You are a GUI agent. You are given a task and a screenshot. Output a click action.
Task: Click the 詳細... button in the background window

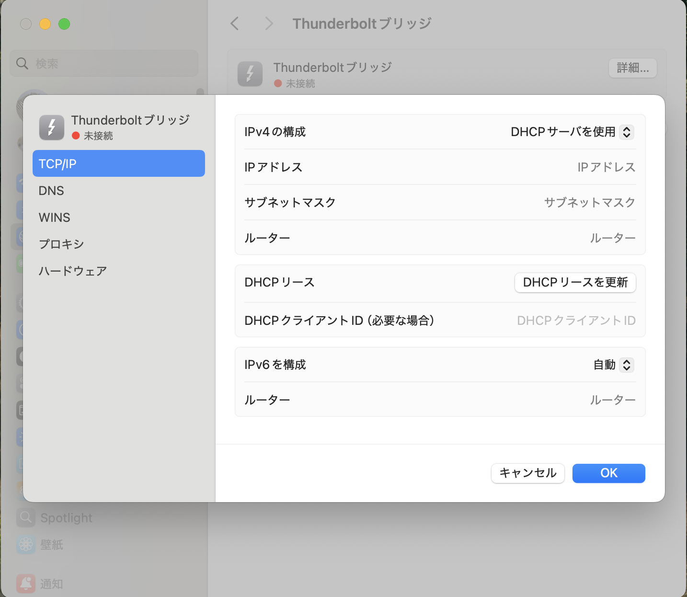coord(633,68)
